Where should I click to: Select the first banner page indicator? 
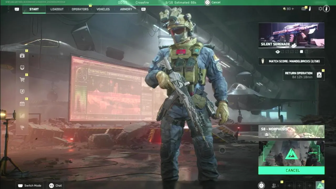click(x=282, y=52)
